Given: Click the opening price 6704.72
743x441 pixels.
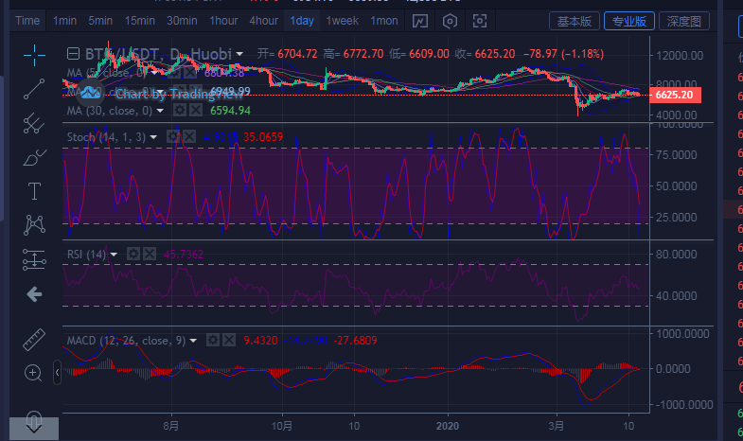Looking at the screenshot, I should 297,54.
